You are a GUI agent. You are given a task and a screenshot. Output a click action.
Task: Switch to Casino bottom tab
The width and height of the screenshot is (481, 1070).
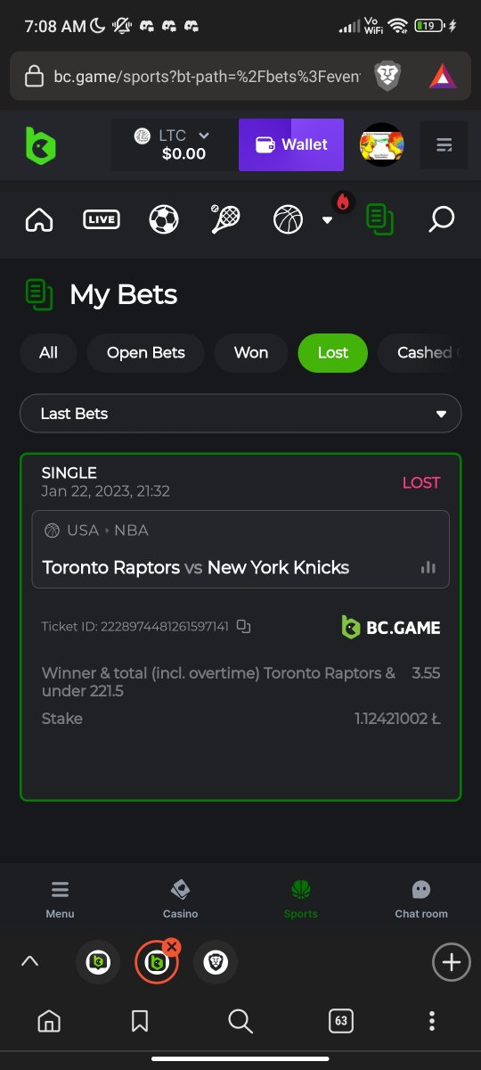tap(180, 899)
